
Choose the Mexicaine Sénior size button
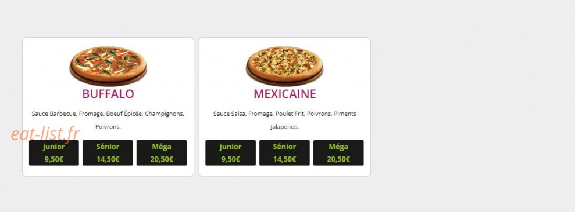(284, 153)
